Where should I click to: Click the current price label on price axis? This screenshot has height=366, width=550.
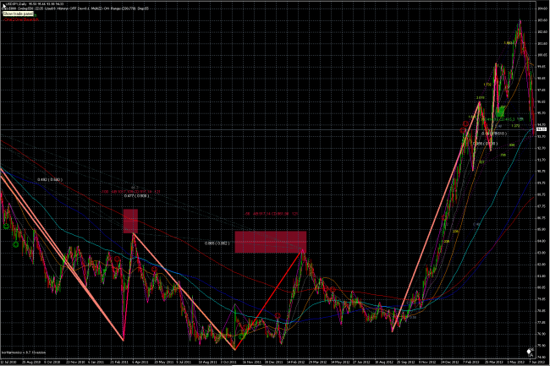pyautogui.click(x=542, y=129)
